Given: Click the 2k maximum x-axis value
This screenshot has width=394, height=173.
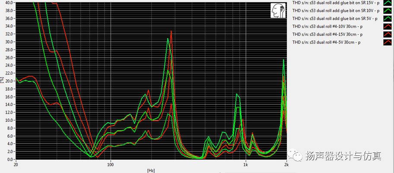Looking at the screenshot, I should pyautogui.click(x=286, y=165).
